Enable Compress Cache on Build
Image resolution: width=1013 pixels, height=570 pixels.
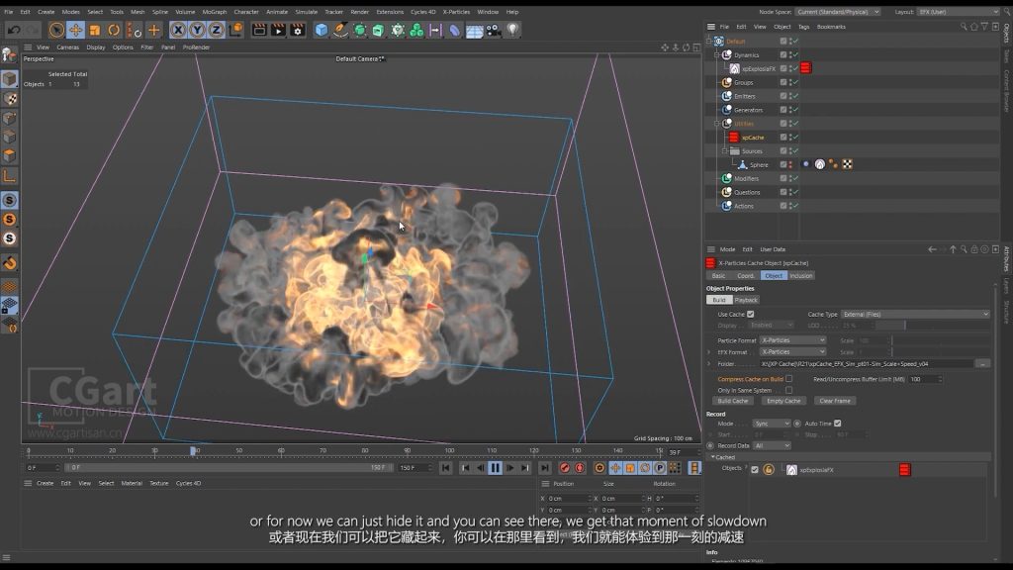[x=788, y=379]
